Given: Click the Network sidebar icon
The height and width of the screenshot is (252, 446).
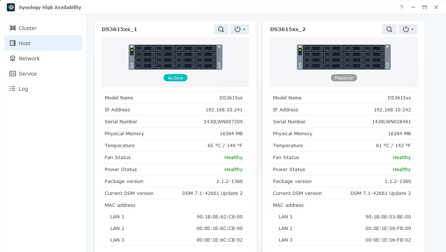Looking at the screenshot, I should coord(13,58).
